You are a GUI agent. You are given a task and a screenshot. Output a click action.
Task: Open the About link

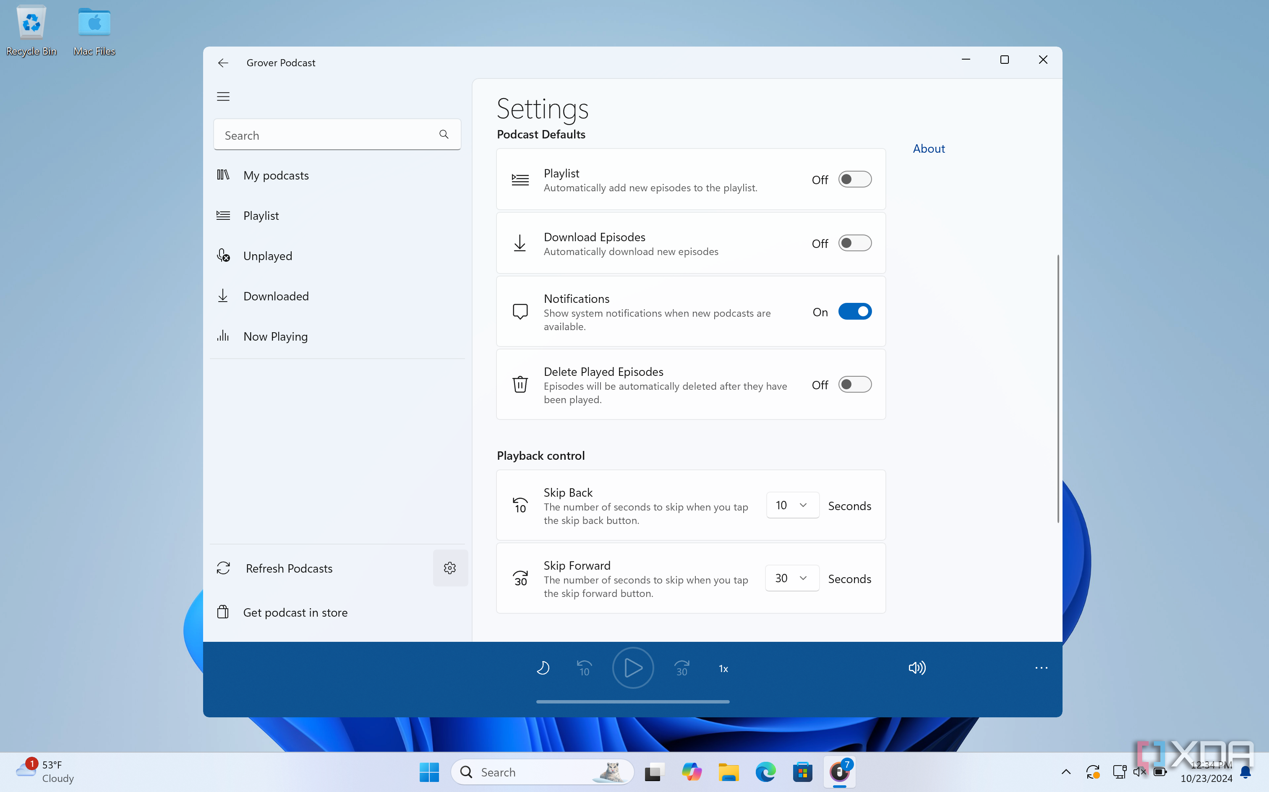point(928,148)
